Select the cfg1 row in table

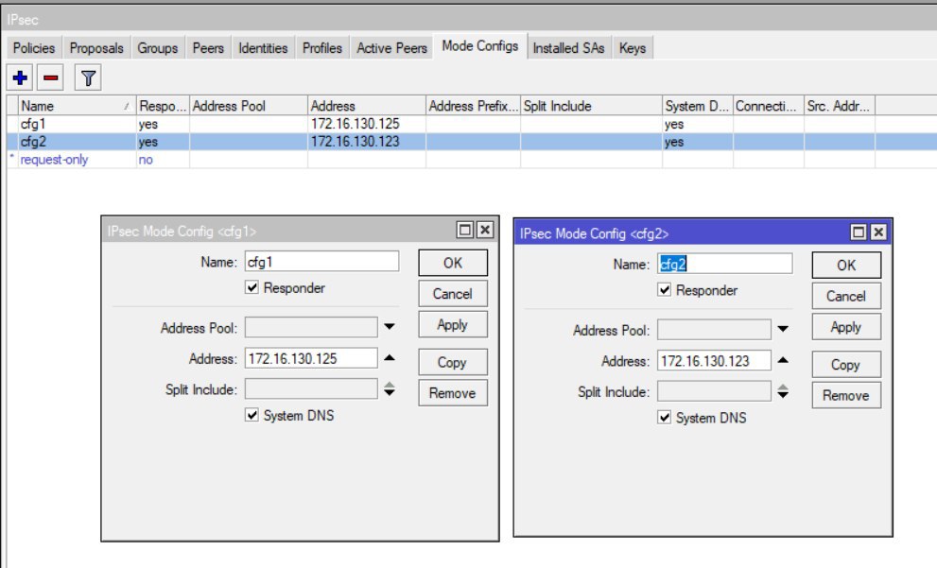pos(471,124)
